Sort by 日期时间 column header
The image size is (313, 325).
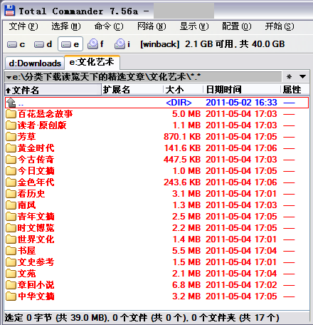242,90
